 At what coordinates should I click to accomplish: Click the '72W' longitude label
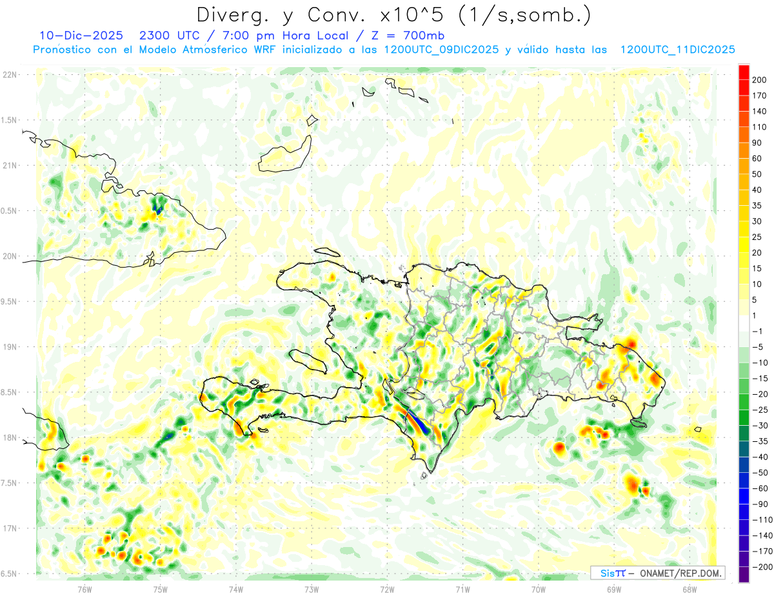(387, 589)
